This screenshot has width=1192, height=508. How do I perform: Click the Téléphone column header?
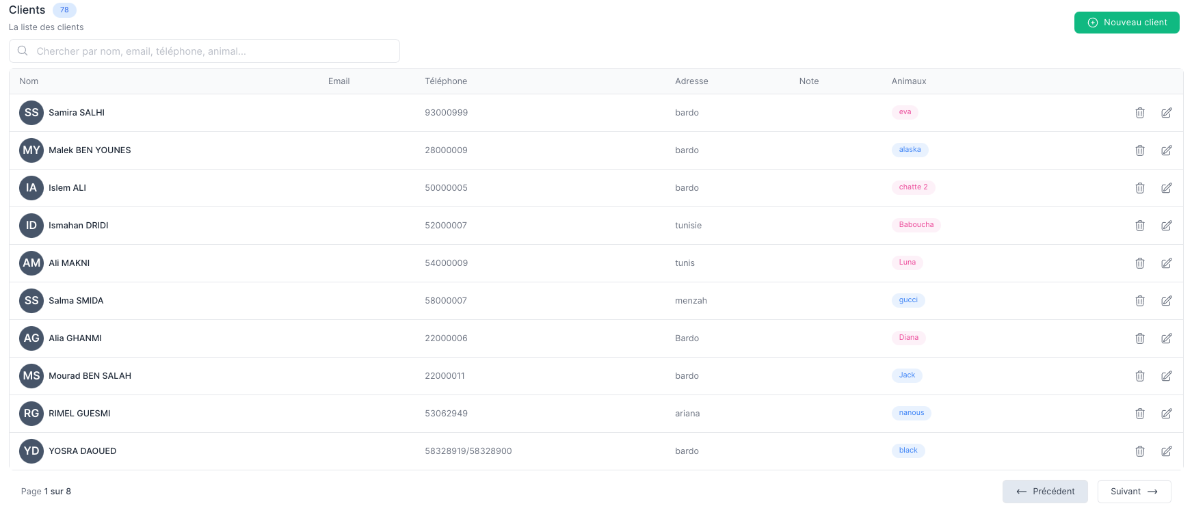[446, 81]
